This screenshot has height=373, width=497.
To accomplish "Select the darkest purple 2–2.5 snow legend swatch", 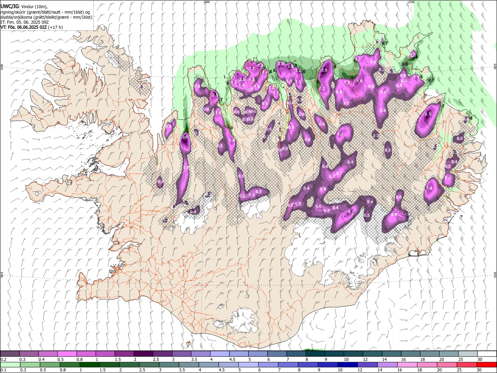I will (x=143, y=354).
